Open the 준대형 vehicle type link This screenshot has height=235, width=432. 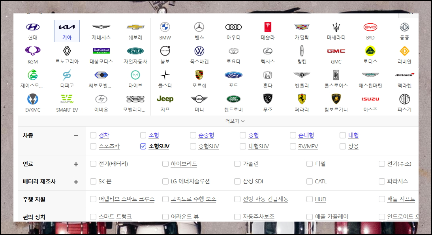(306, 135)
